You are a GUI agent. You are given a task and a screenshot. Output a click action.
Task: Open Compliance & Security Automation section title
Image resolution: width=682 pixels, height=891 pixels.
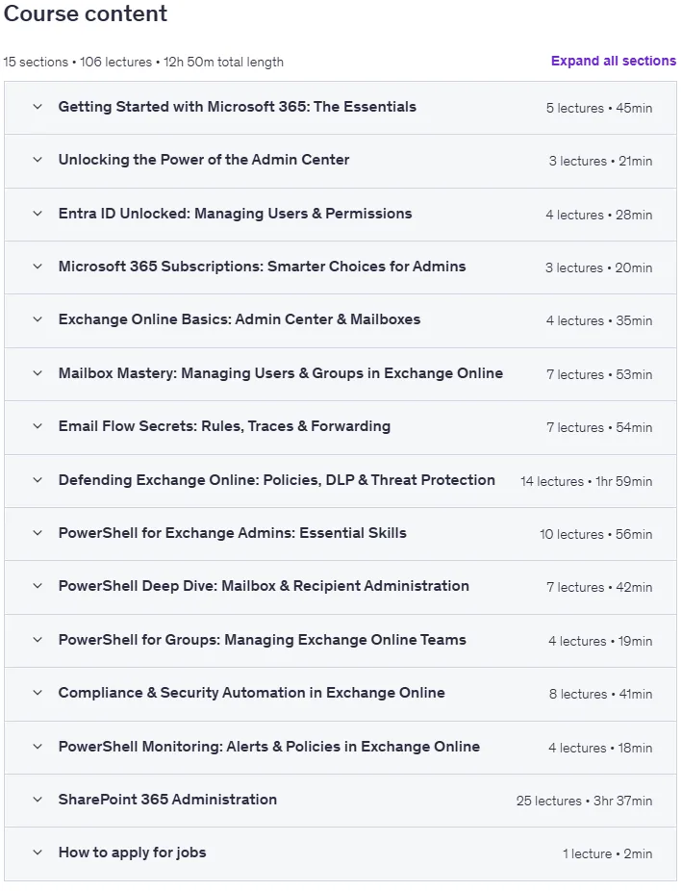(252, 693)
